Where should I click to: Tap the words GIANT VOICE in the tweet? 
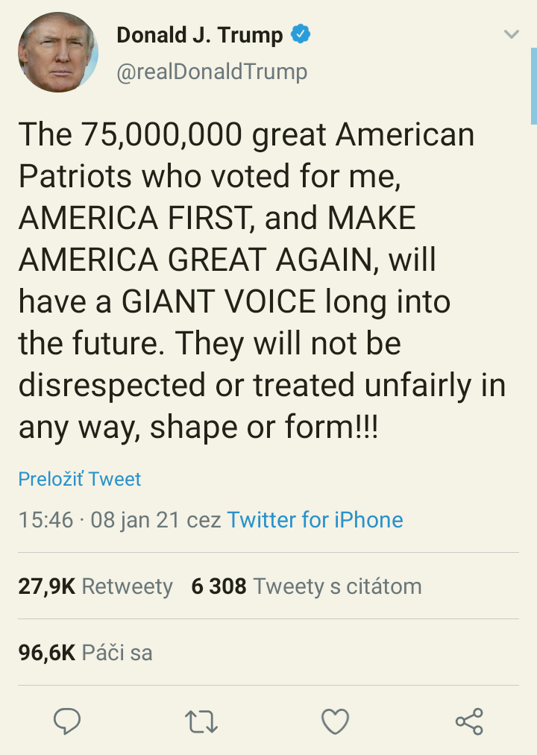pyautogui.click(x=219, y=301)
